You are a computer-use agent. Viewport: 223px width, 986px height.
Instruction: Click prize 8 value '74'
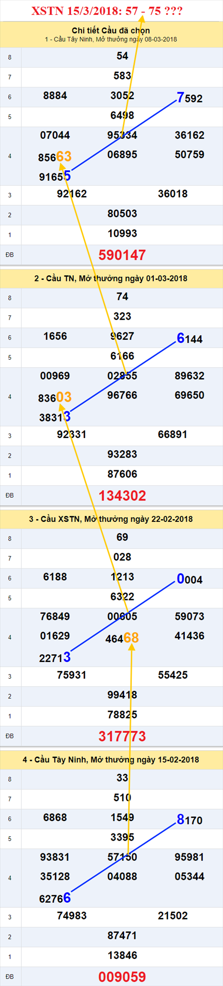tap(122, 297)
